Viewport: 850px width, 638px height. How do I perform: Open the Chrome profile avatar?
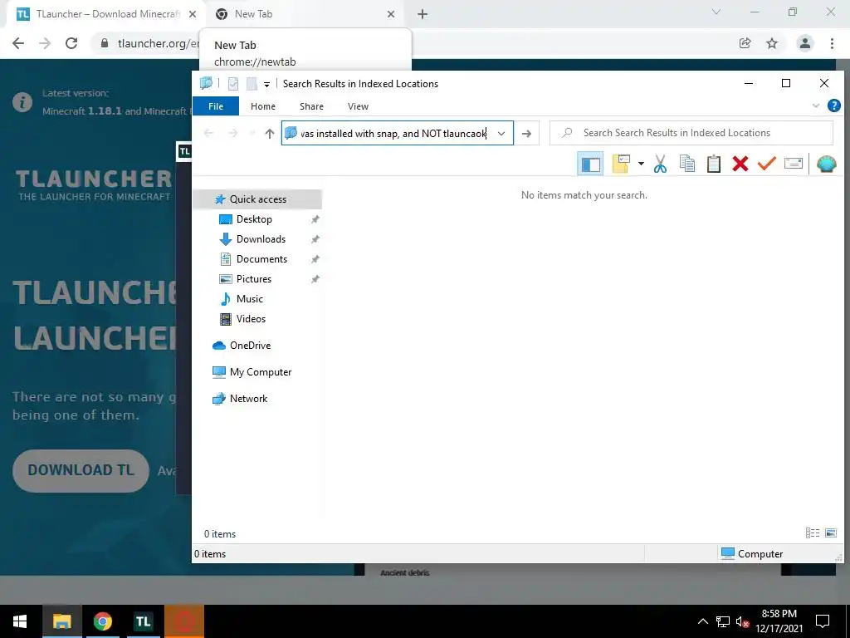coord(805,43)
